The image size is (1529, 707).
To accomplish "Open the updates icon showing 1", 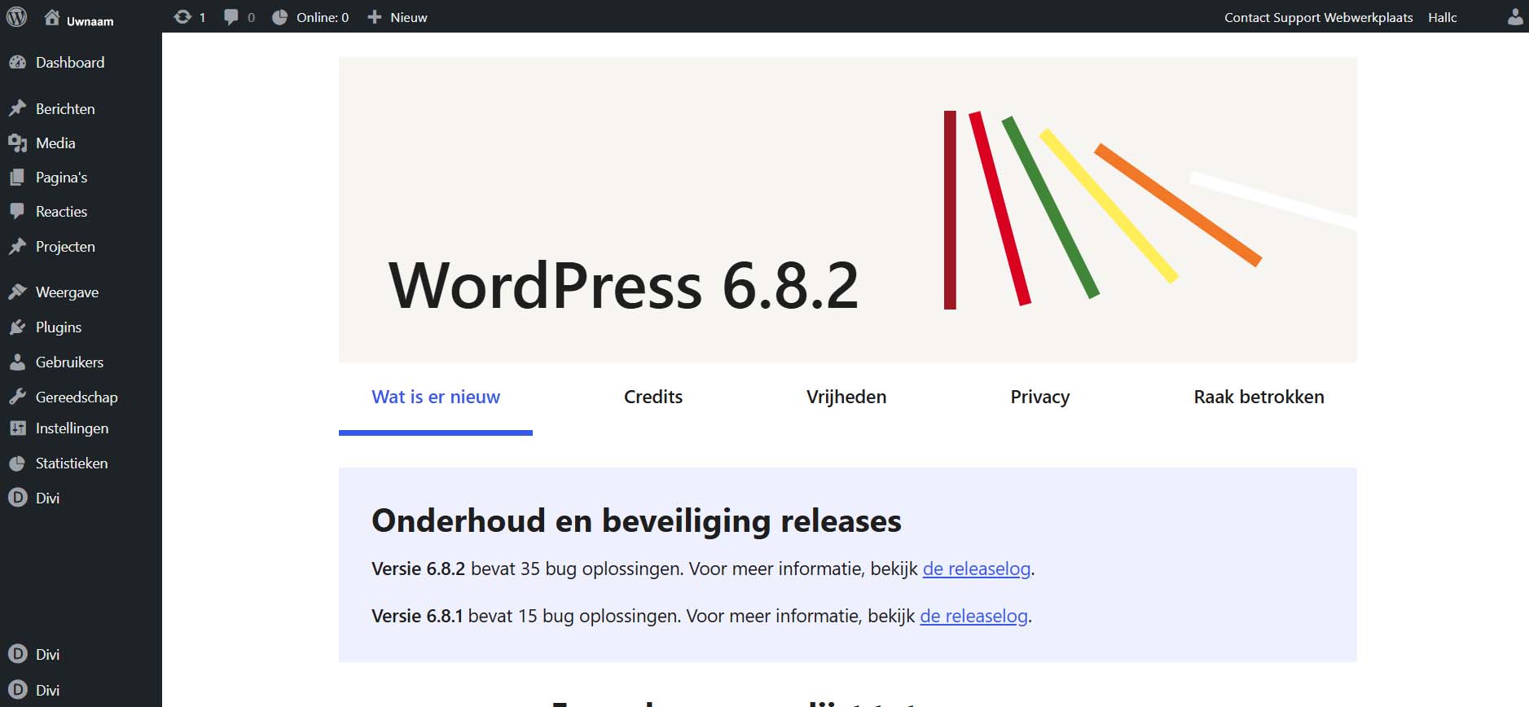I will point(182,17).
